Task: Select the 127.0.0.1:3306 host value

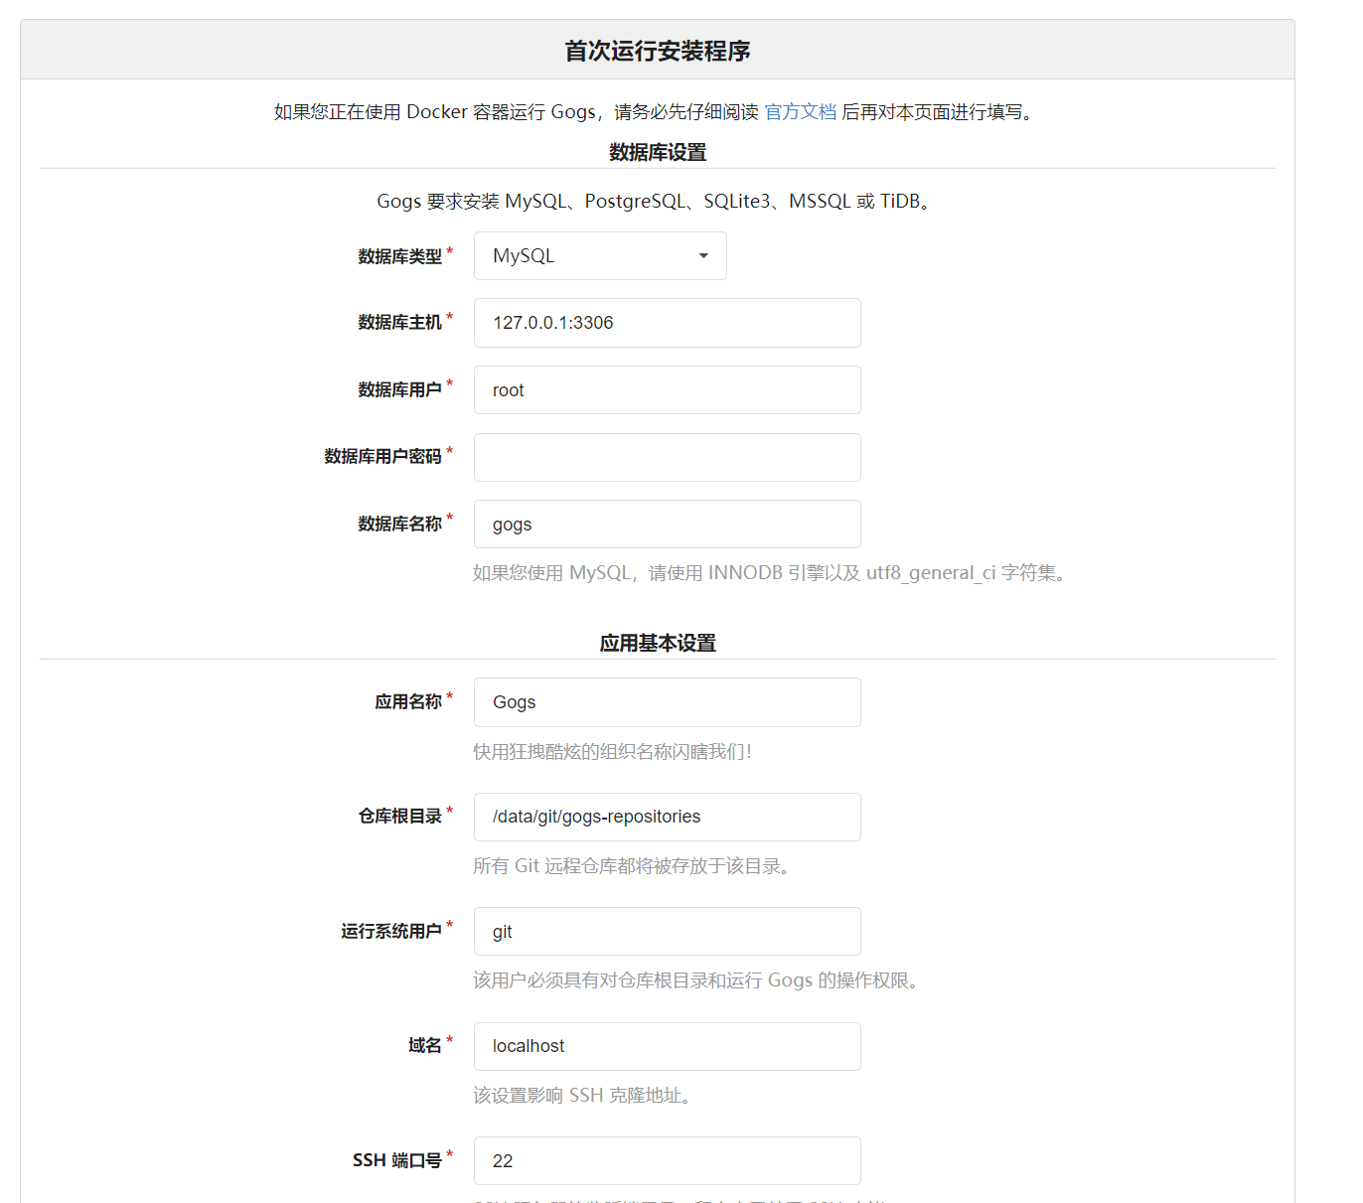Action: (x=667, y=323)
